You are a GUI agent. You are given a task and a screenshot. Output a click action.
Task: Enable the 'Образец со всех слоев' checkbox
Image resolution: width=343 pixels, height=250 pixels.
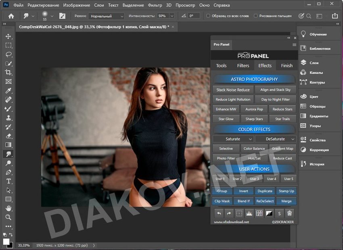208,16
